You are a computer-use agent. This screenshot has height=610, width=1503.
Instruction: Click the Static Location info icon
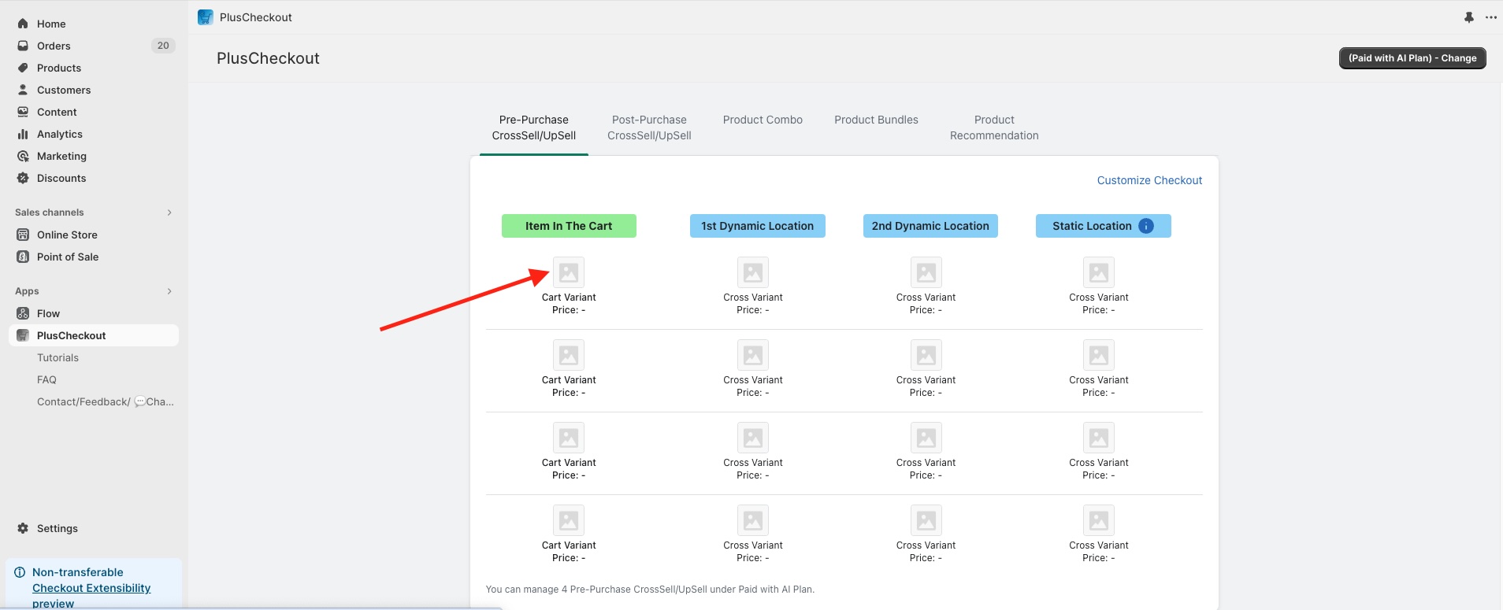[x=1146, y=226]
